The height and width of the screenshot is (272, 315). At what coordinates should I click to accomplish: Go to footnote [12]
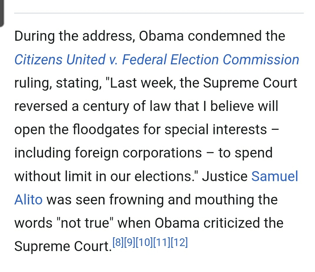(178, 242)
